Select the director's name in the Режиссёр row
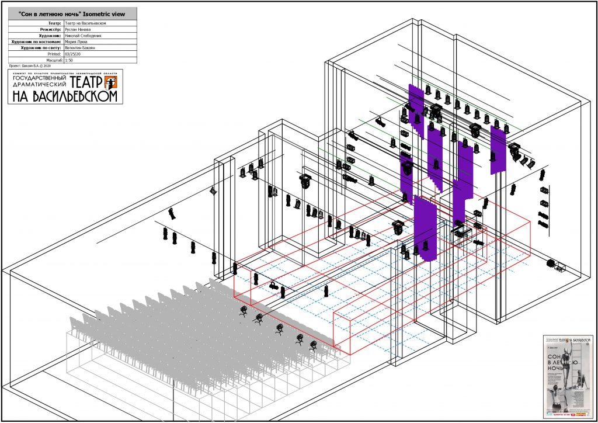This screenshot has width=598, height=423. 78,29
